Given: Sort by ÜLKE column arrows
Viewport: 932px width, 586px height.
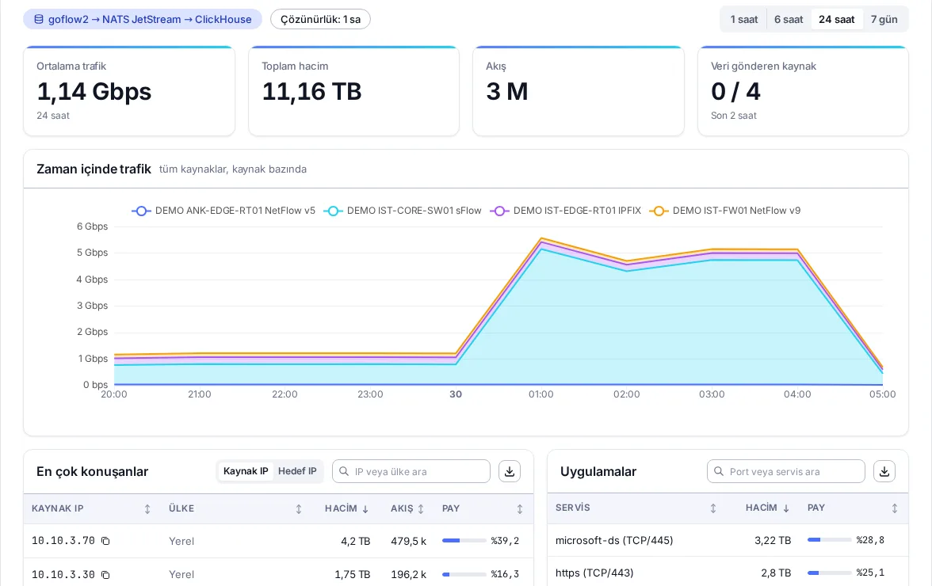Looking at the screenshot, I should (x=299, y=509).
